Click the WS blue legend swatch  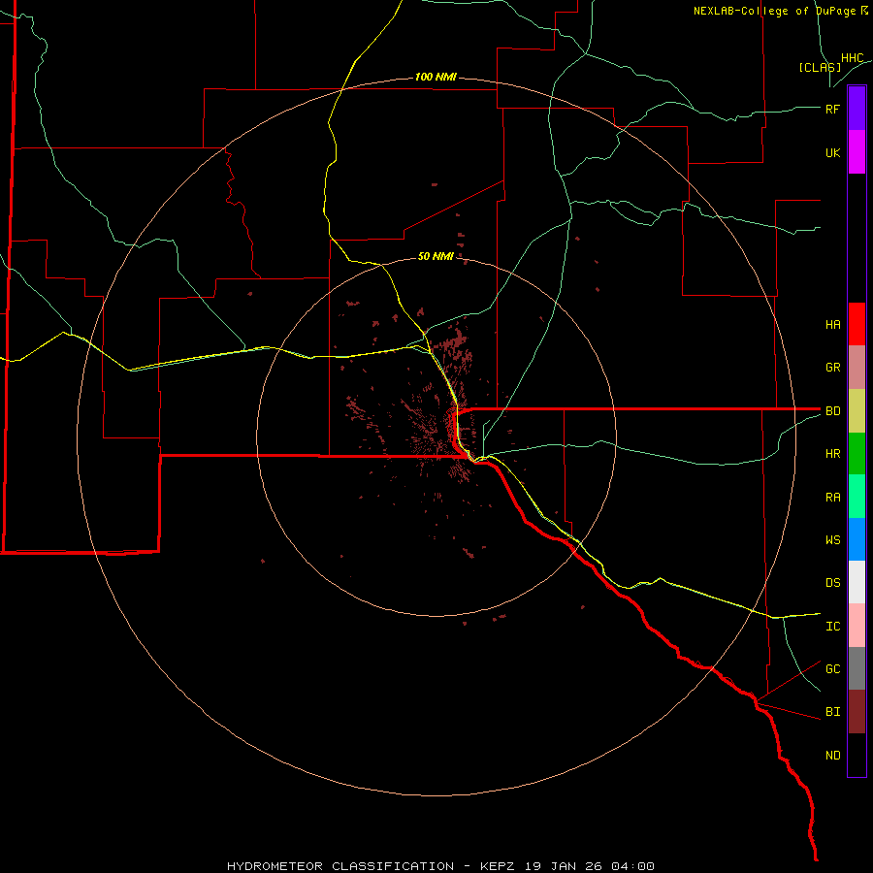pos(857,539)
